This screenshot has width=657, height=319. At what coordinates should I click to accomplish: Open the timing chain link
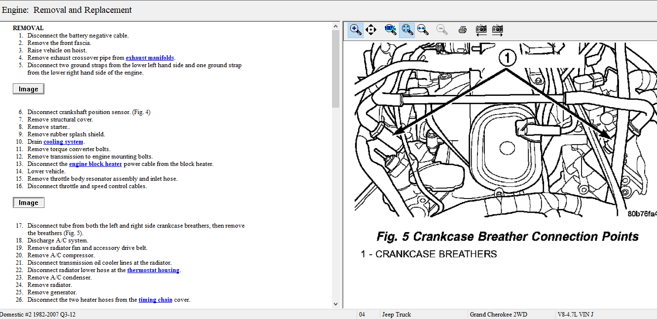[x=155, y=300]
